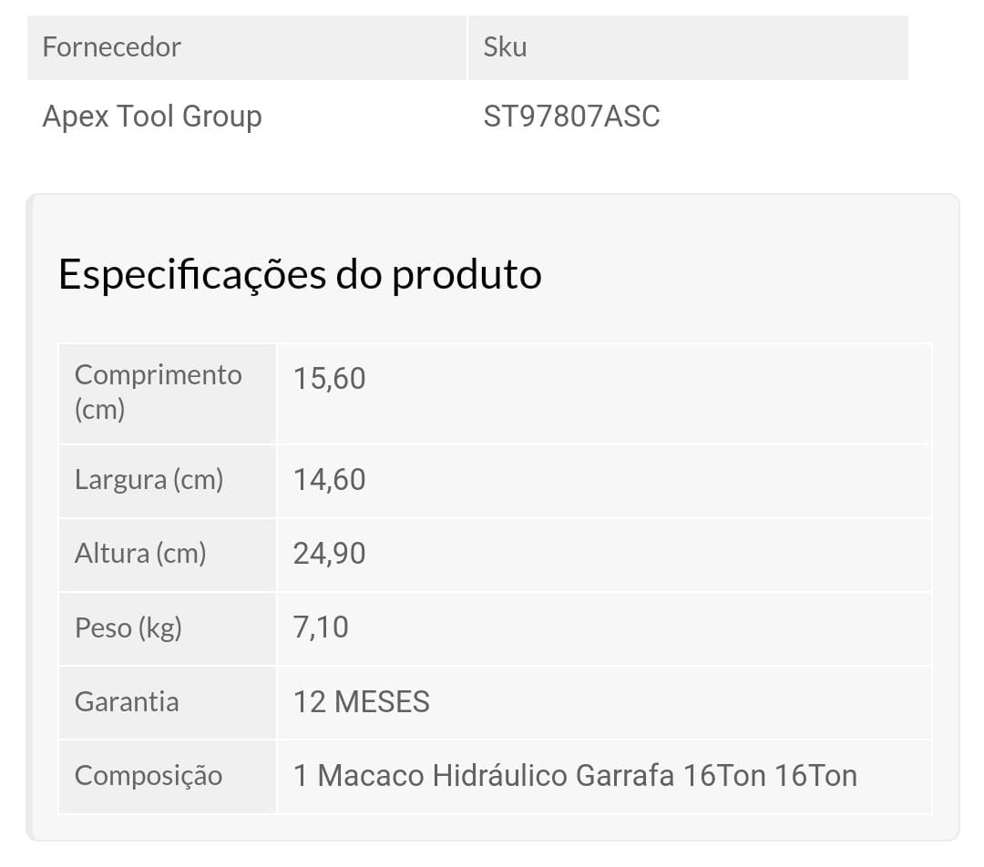Click the Especificações do produto heading
The image size is (984, 867).
click(x=300, y=275)
